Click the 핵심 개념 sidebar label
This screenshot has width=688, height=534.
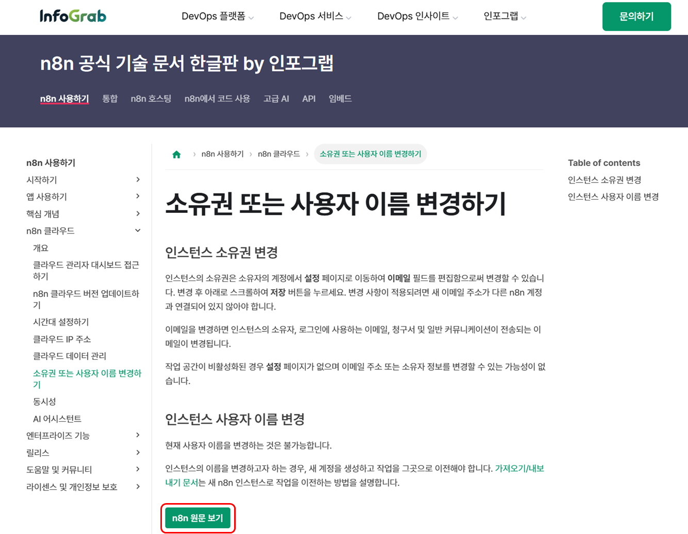43,214
